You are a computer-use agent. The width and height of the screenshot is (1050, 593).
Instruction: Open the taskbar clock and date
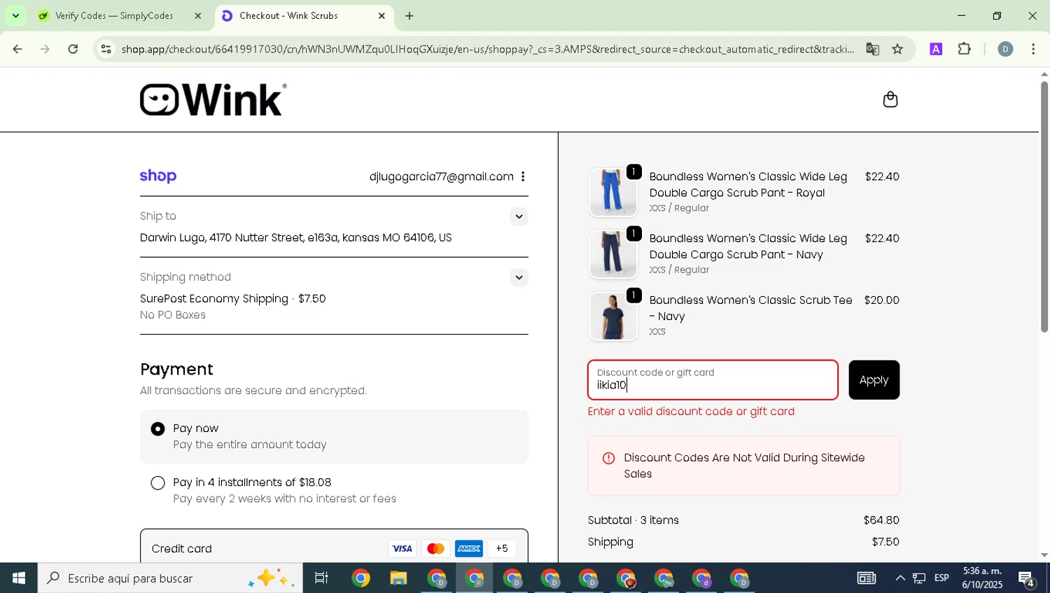pyautogui.click(x=982, y=578)
